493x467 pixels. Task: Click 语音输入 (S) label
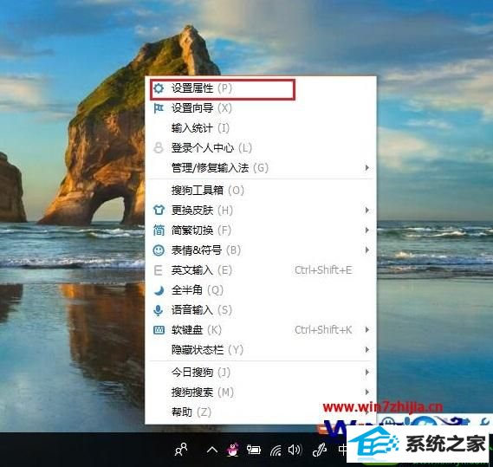coord(202,310)
